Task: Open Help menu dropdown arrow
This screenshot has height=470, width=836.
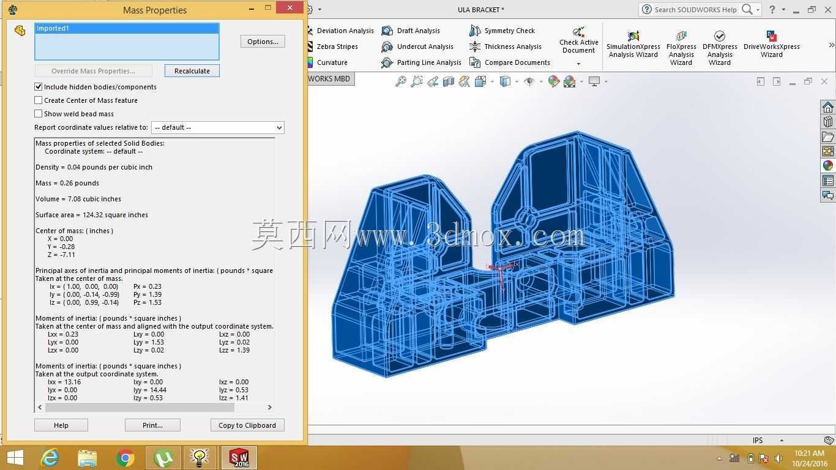Action: (x=783, y=10)
